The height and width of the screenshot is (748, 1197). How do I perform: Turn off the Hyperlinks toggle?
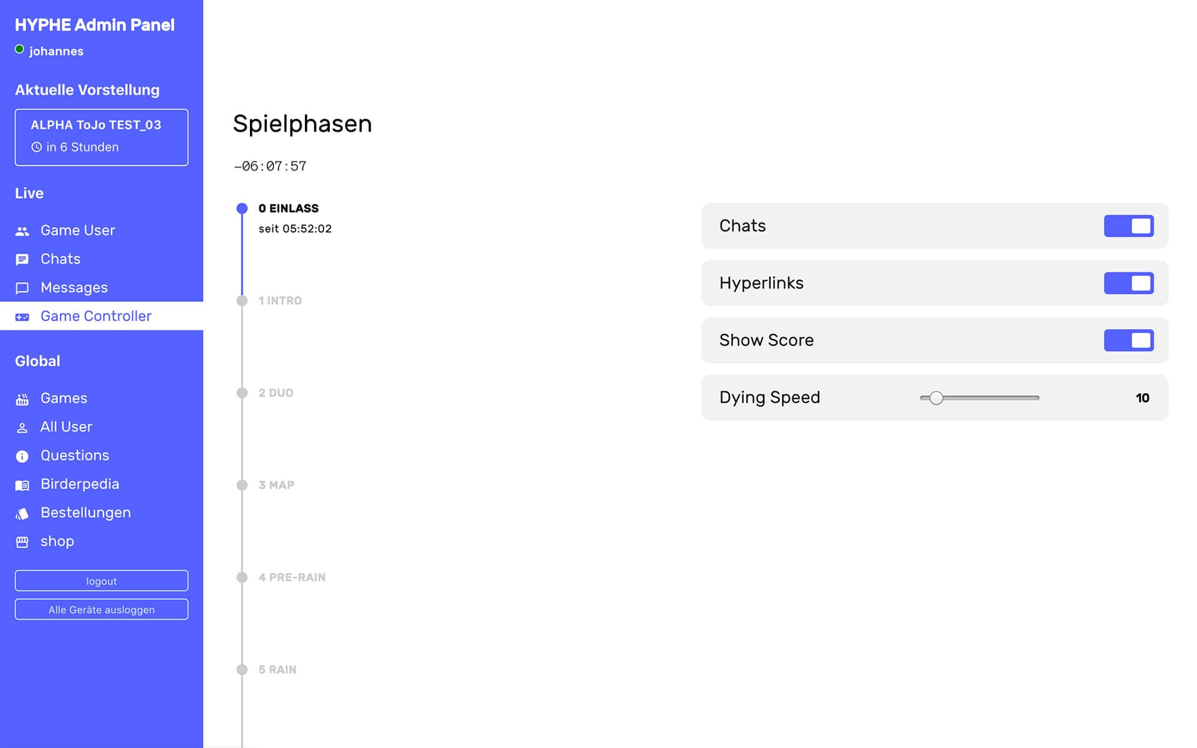1128,283
